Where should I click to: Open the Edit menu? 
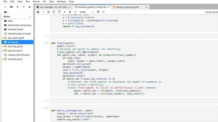[12, 1]
